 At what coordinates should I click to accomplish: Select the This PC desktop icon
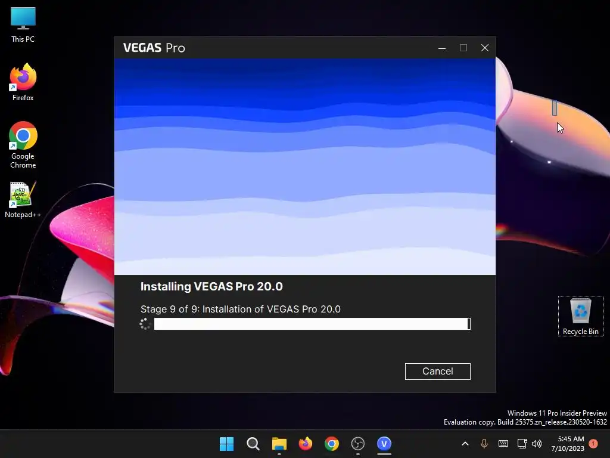coord(23,25)
